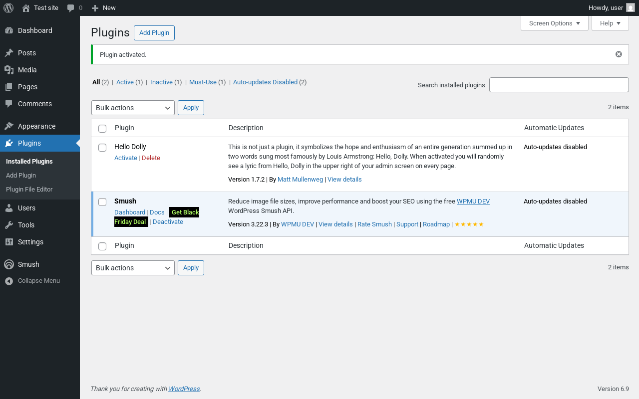This screenshot has width=639, height=399.
Task: Select the Smush plugin checkbox
Action: [x=102, y=202]
